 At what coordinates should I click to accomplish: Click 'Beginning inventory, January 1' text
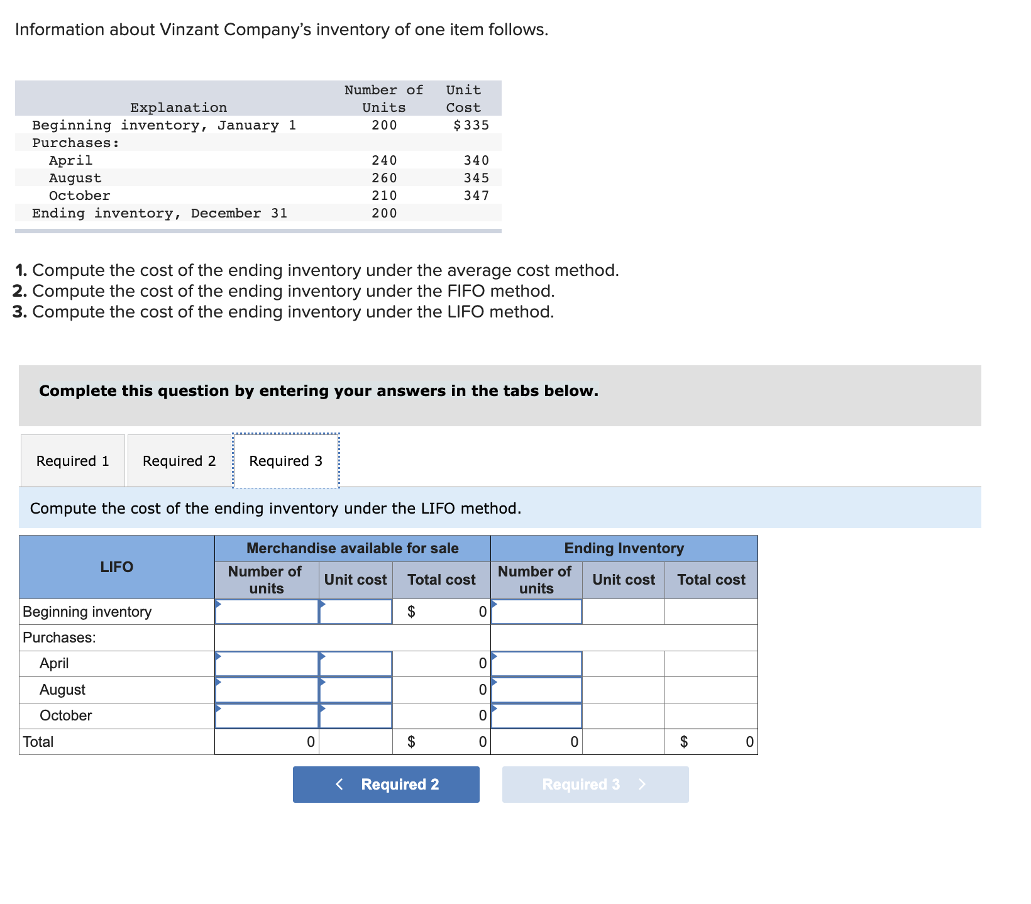(x=164, y=125)
